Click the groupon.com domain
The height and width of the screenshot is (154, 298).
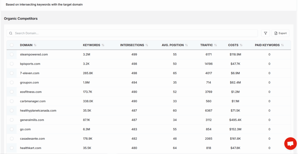[x=29, y=83]
